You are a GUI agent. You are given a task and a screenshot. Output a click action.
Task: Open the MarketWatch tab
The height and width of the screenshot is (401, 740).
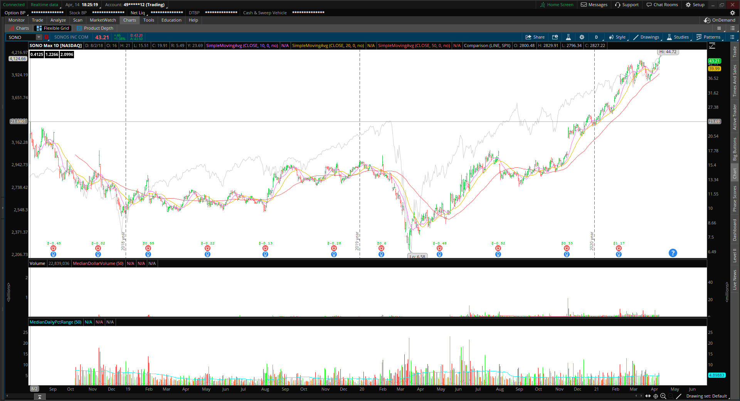(x=103, y=20)
